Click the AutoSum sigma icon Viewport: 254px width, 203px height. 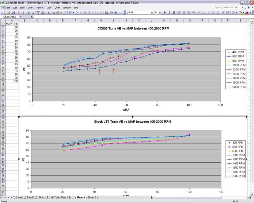90,13
